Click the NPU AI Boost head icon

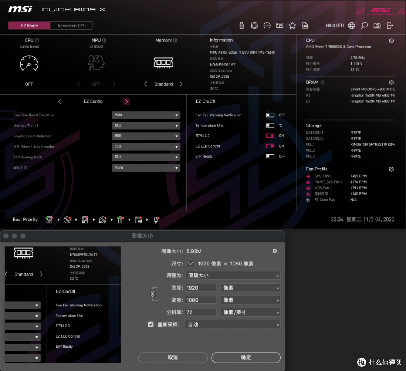[96, 62]
